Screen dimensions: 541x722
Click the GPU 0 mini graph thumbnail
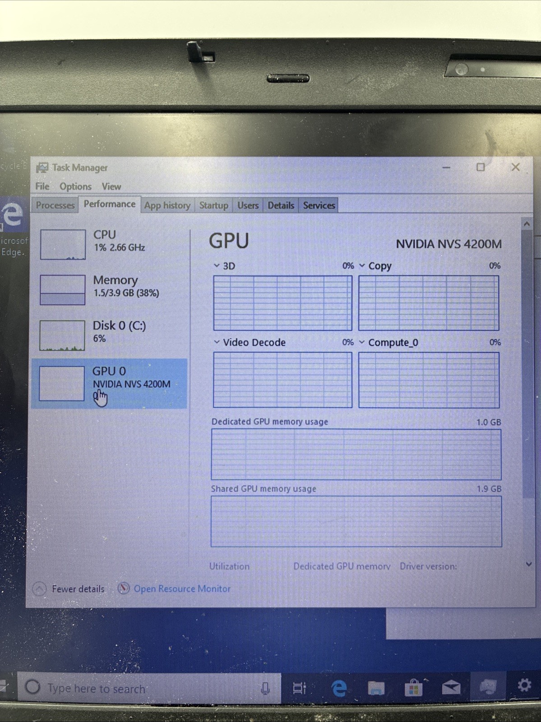coord(61,383)
